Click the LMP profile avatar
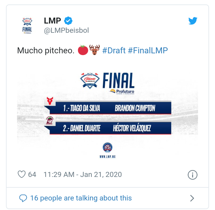Viewport: 215px width, 210px height. [27, 25]
